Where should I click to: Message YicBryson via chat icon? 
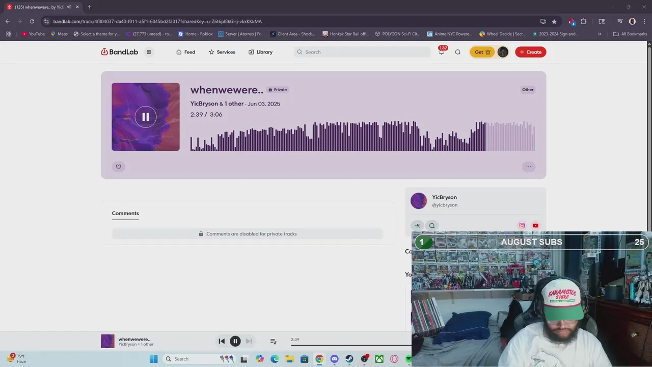point(432,225)
